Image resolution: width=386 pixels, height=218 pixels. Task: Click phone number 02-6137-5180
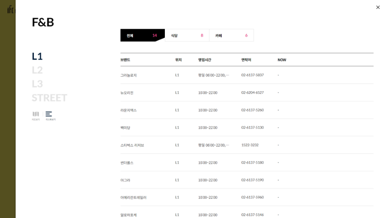pos(252,163)
